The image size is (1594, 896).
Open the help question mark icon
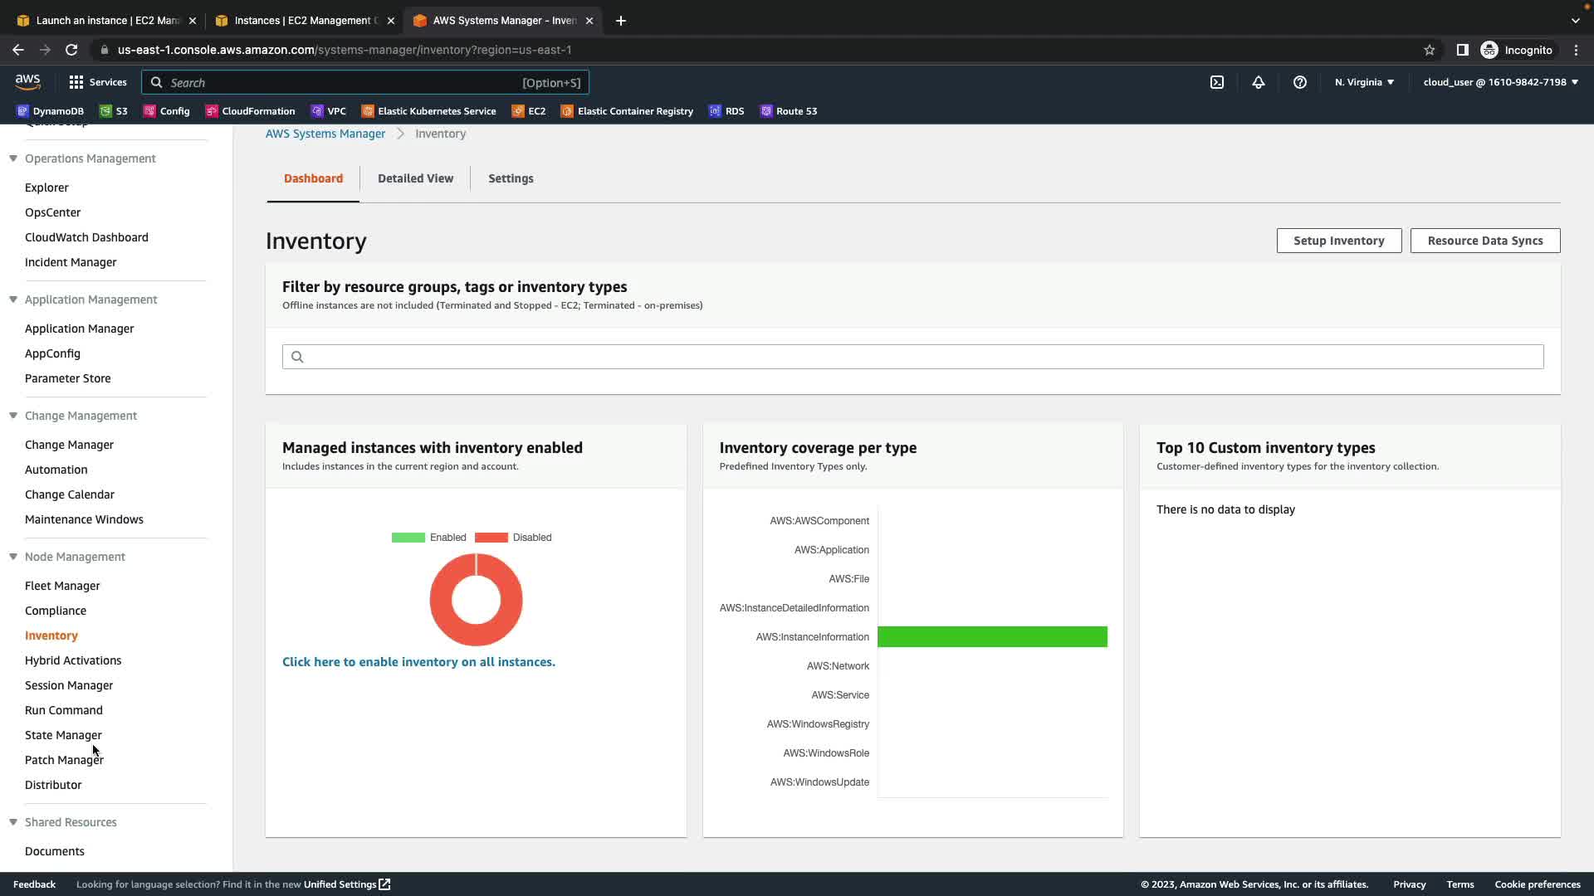(x=1300, y=82)
